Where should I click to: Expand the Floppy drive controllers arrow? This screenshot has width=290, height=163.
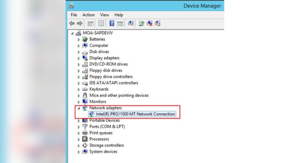pyautogui.click(x=79, y=77)
